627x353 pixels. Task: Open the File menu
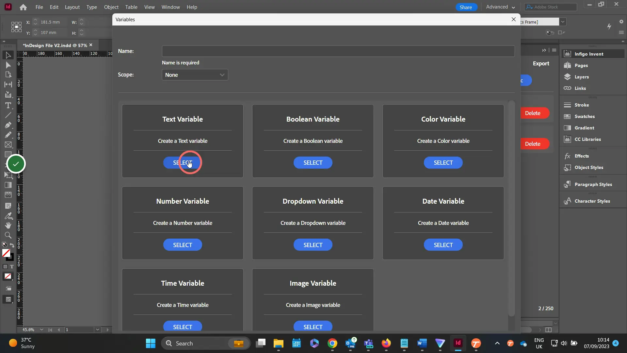click(x=39, y=7)
